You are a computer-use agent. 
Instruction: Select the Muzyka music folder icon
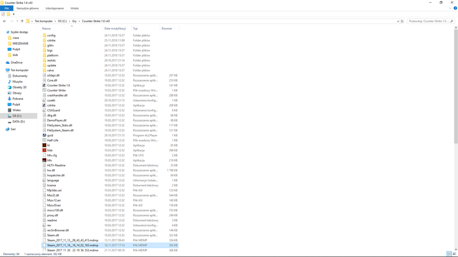pyautogui.click(x=9, y=82)
